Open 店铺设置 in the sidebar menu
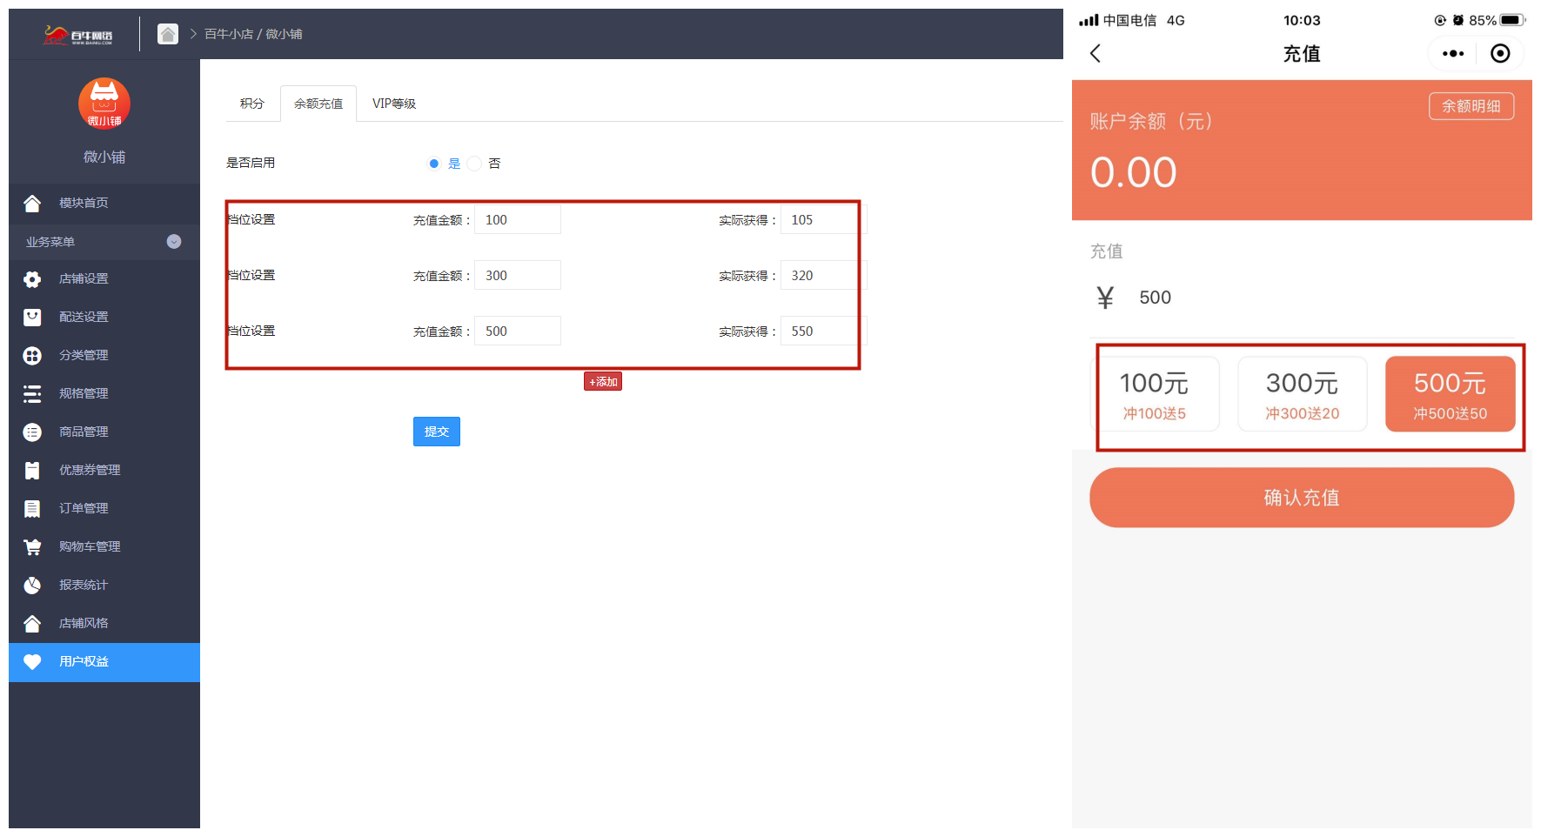Viewport: 1541px width, 837px height. (104, 279)
